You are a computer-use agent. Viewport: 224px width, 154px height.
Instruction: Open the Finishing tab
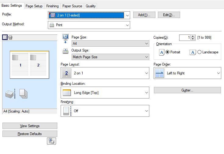click(52, 6)
